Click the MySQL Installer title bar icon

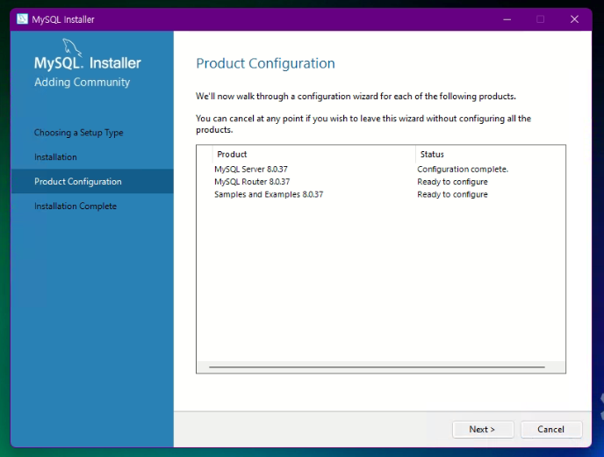(22, 19)
